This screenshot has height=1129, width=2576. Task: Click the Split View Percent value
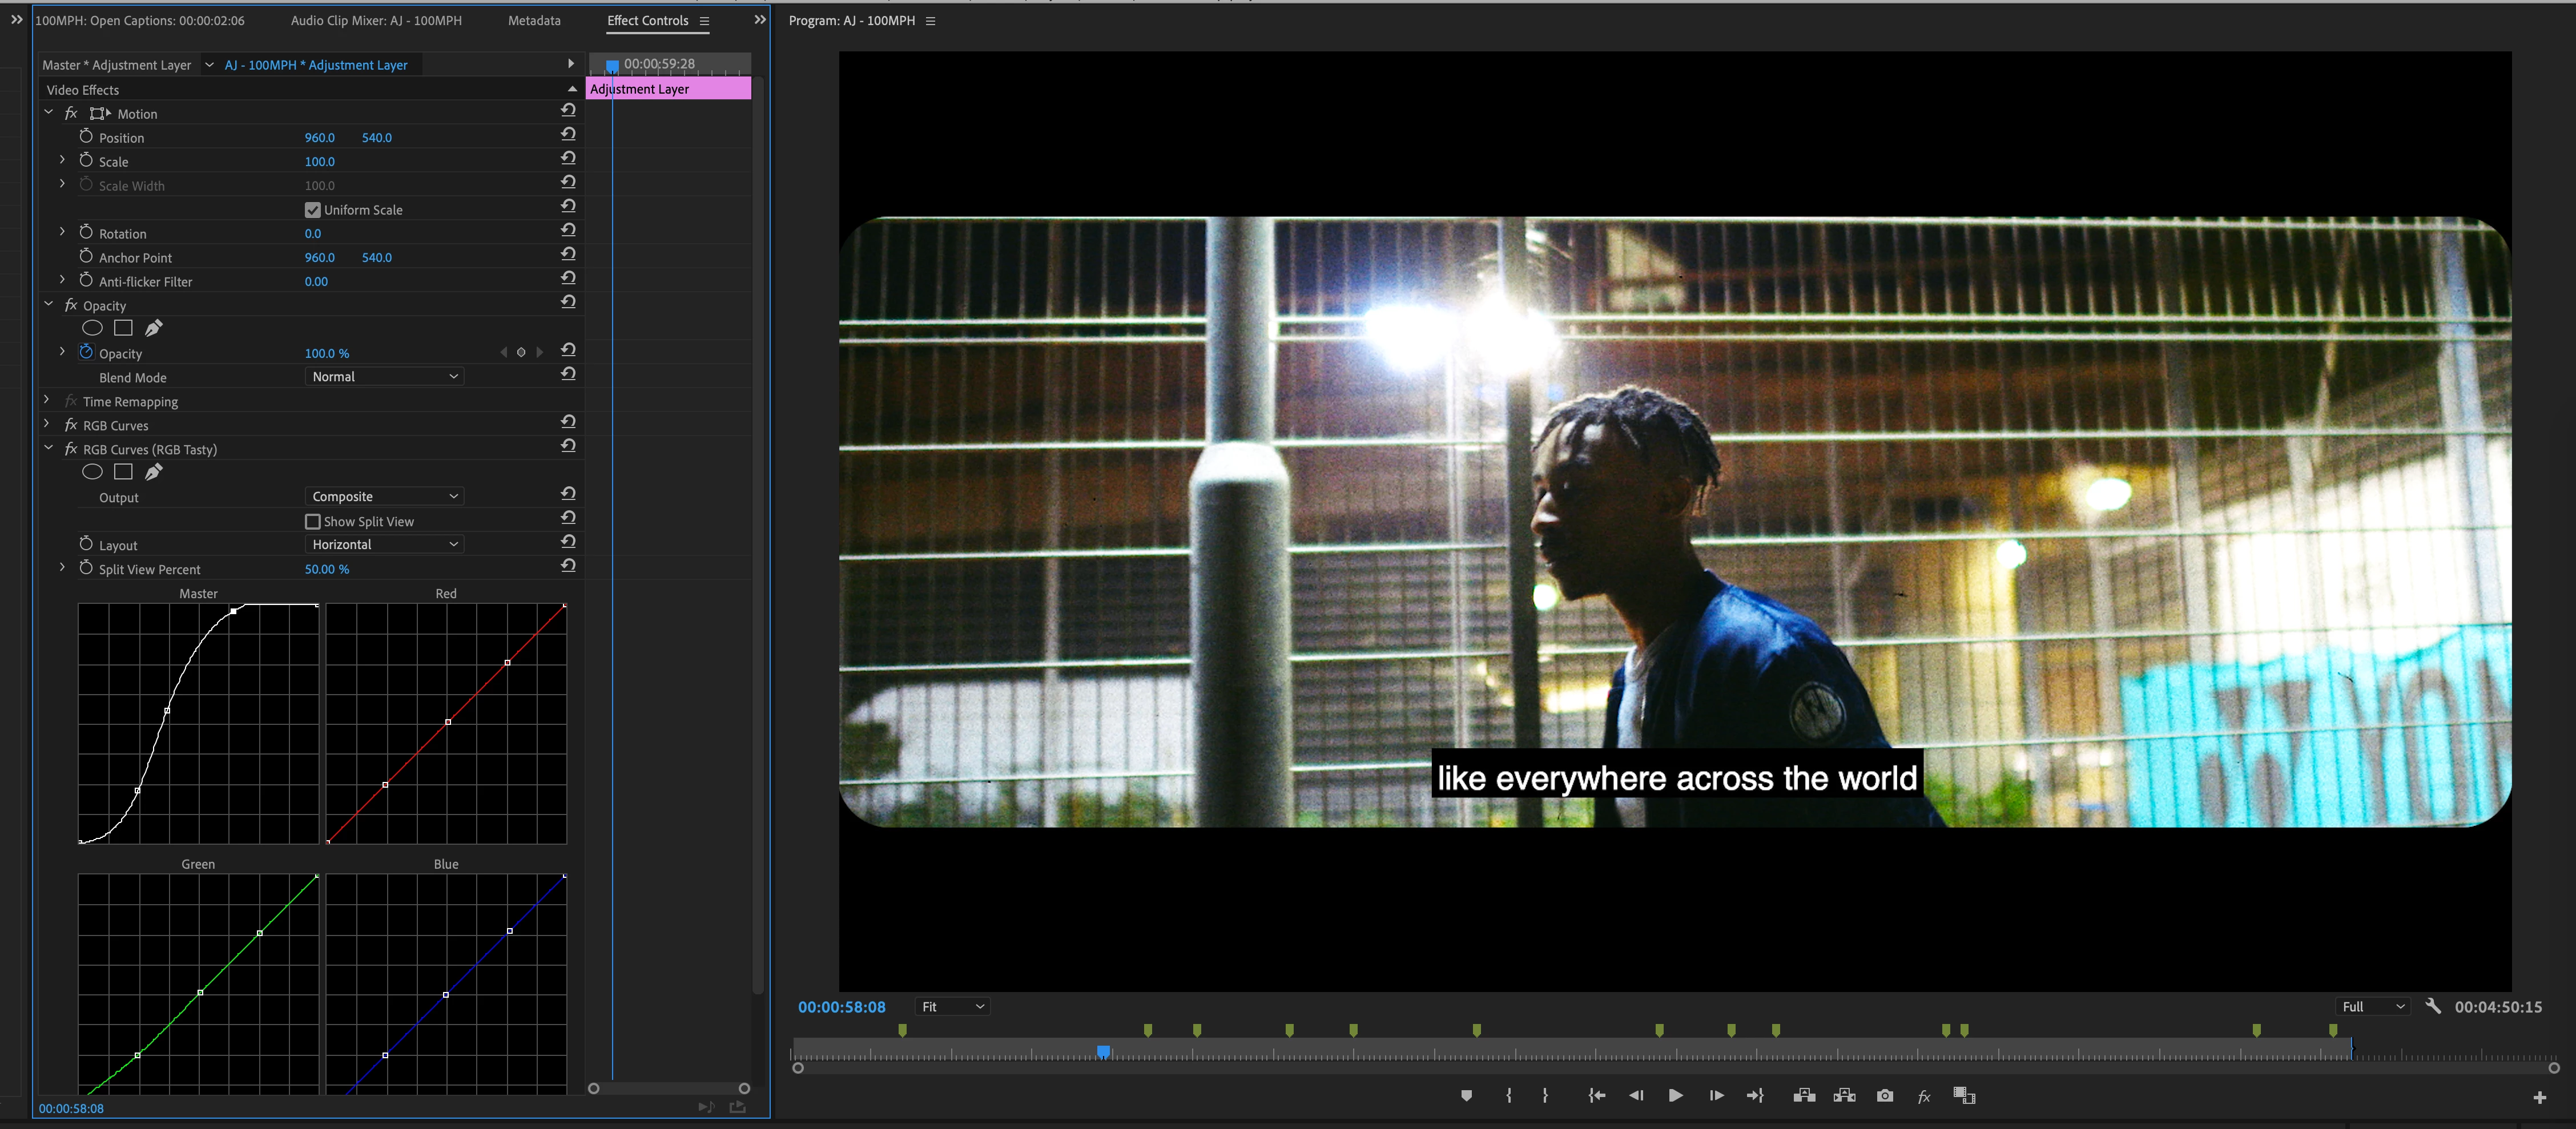(x=326, y=569)
